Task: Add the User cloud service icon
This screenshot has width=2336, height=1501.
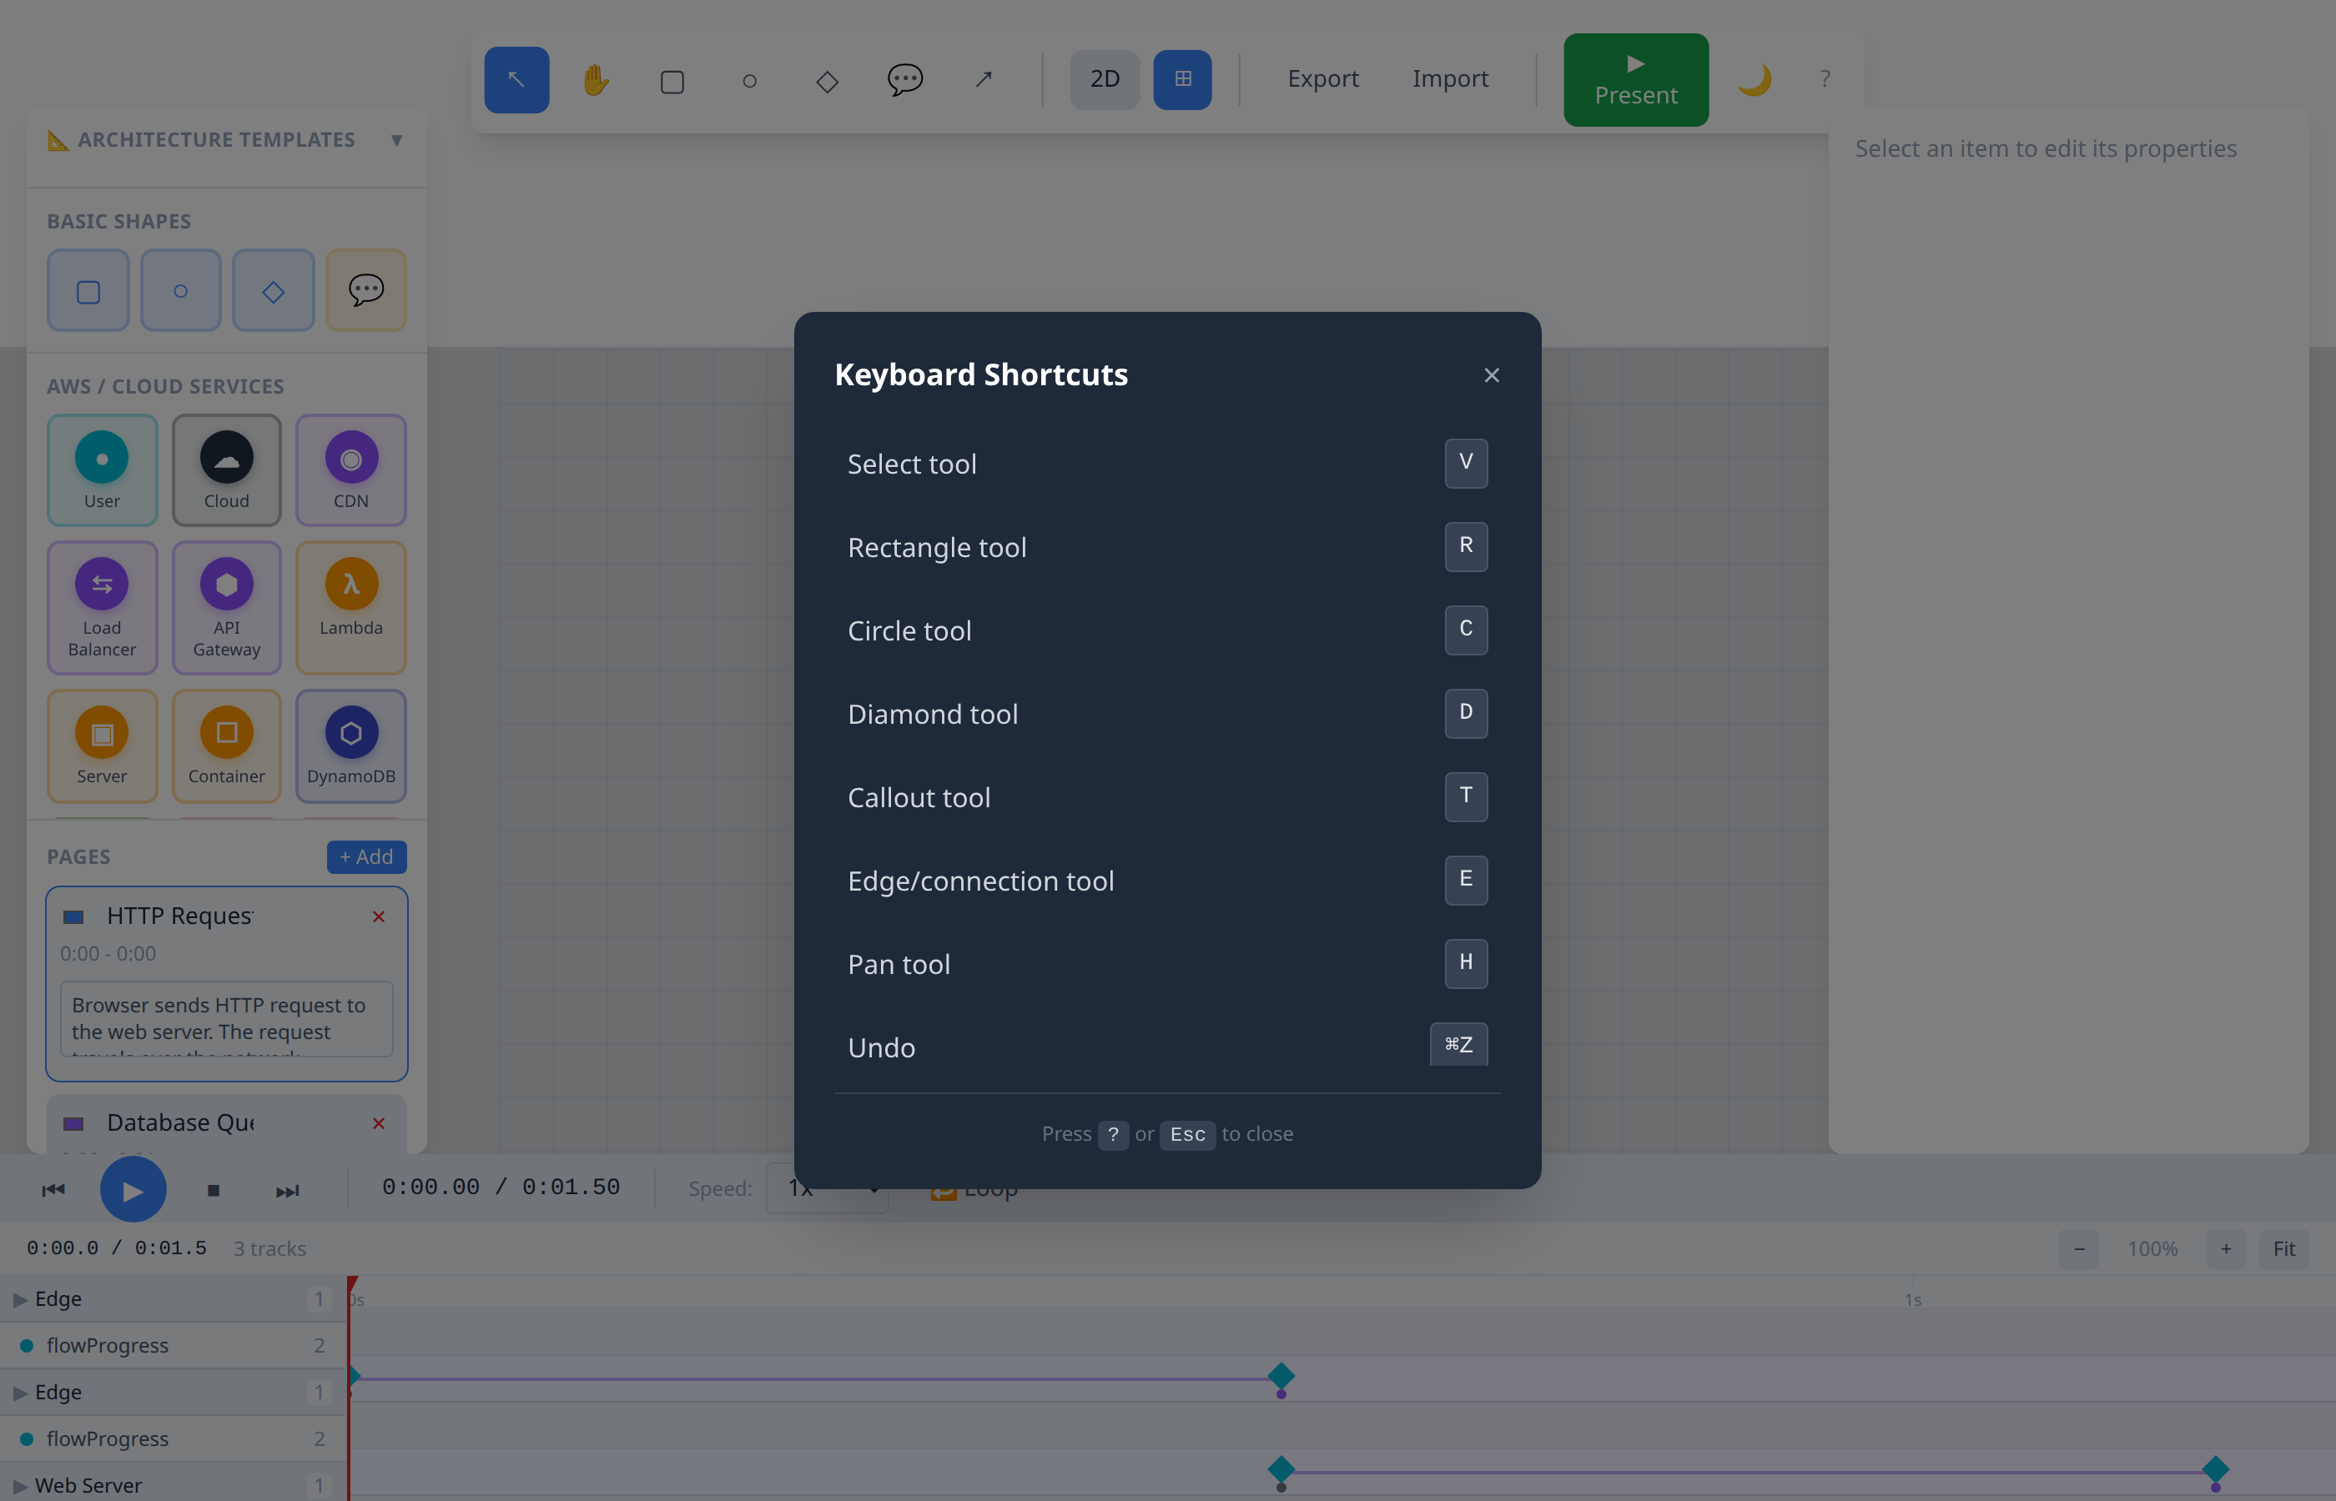Action: click(x=103, y=471)
